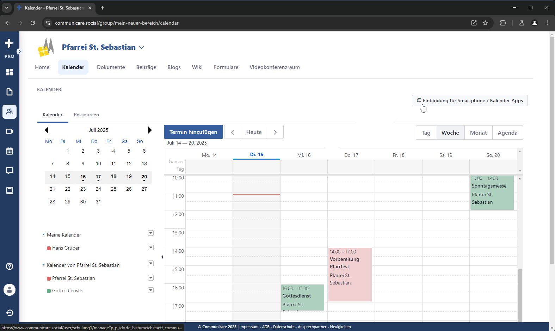This screenshot has height=331, width=555.
Task: Open the Impressum footer link
Action: tap(249, 327)
